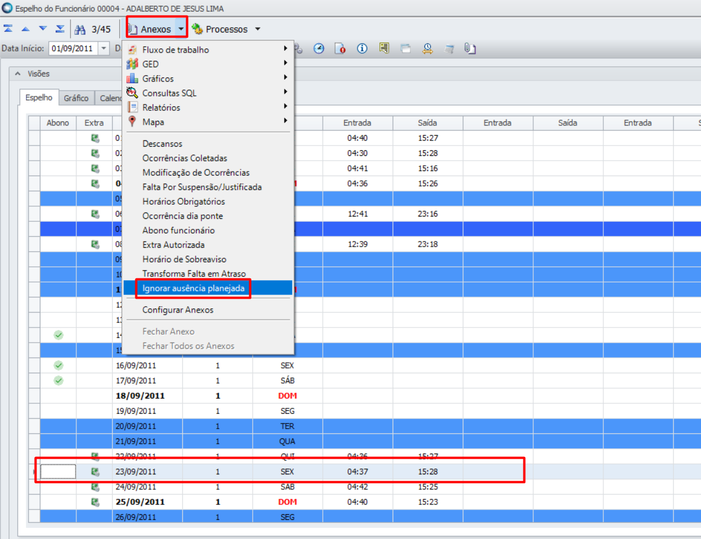Open Data Início date dropdown arrow

click(x=104, y=49)
